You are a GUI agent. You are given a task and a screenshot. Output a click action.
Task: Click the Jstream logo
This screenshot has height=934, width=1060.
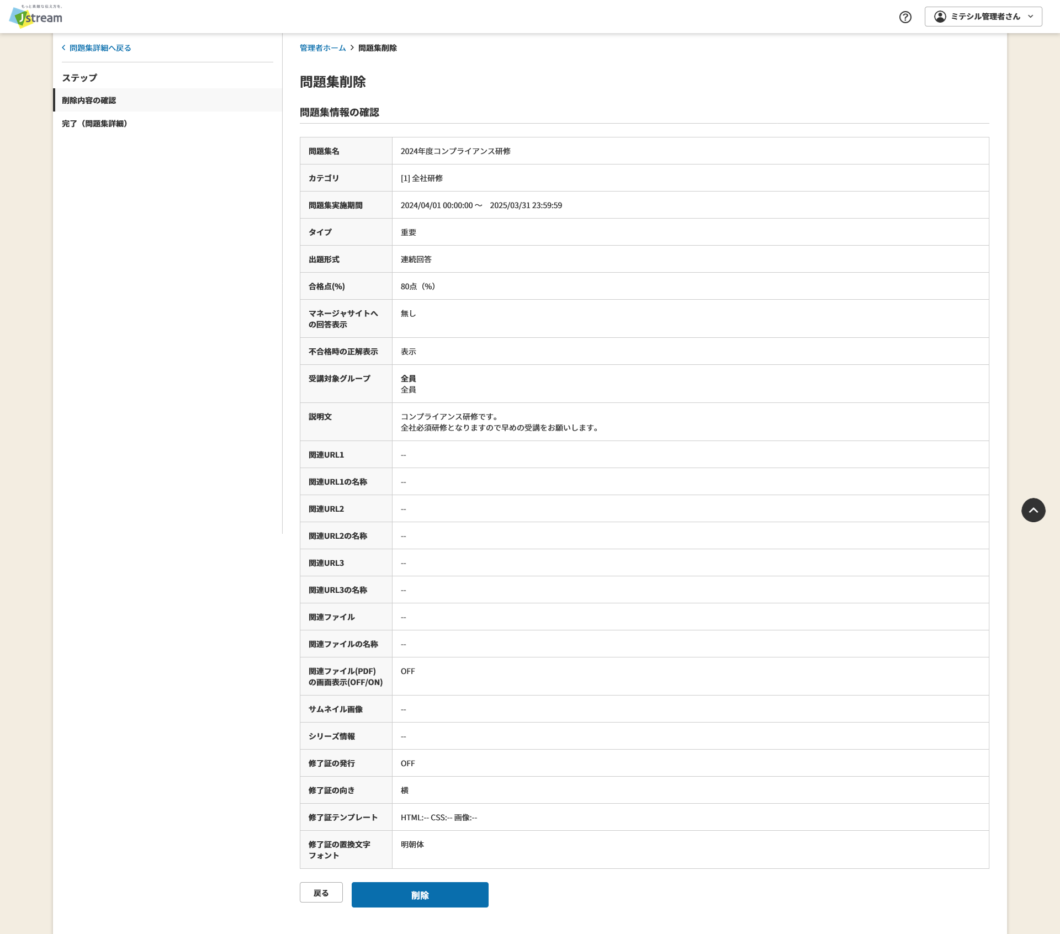tap(36, 17)
